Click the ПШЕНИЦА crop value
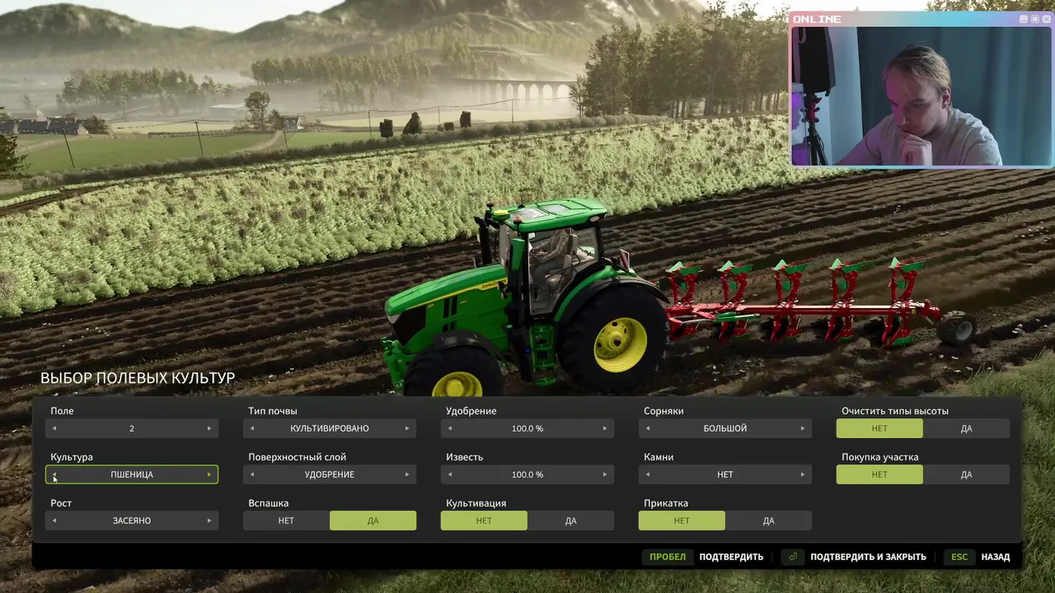This screenshot has height=593, width=1055. pos(132,474)
